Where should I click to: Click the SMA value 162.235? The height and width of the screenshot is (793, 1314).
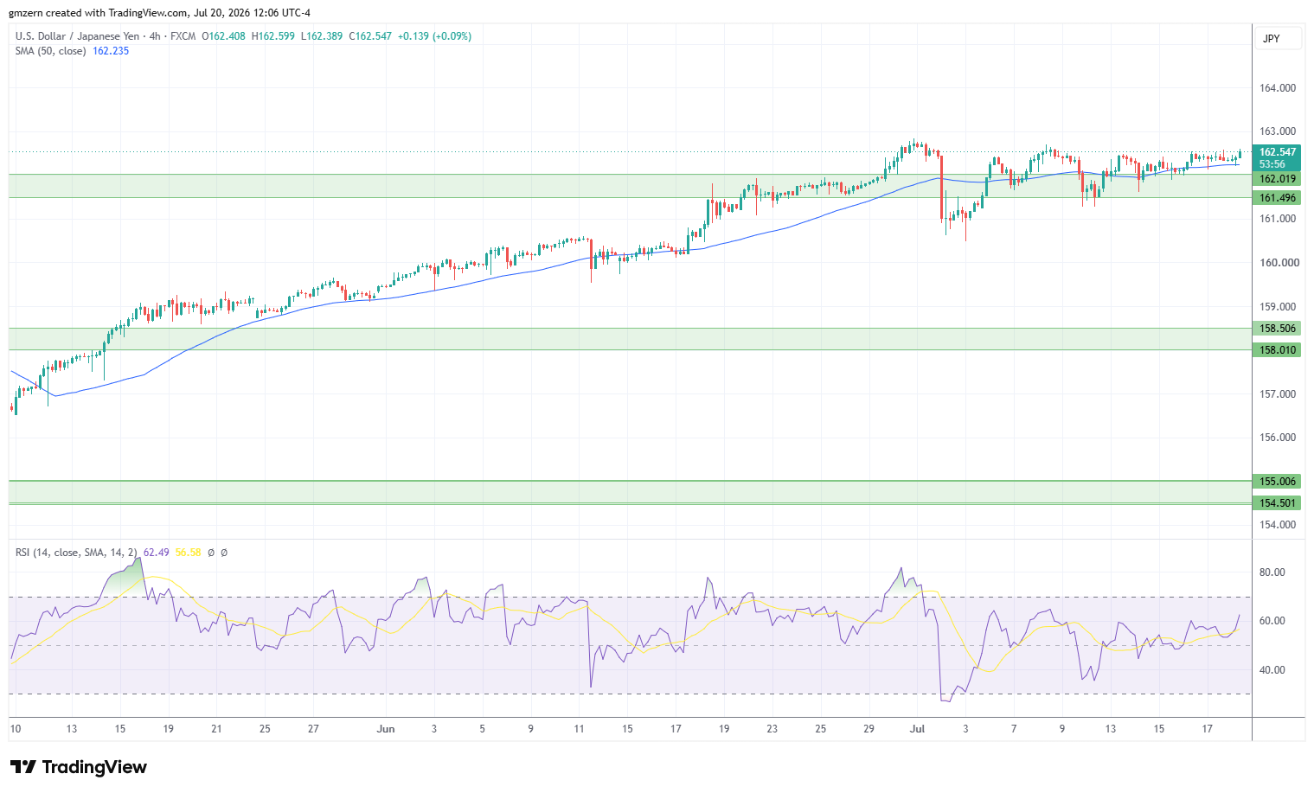coord(111,51)
